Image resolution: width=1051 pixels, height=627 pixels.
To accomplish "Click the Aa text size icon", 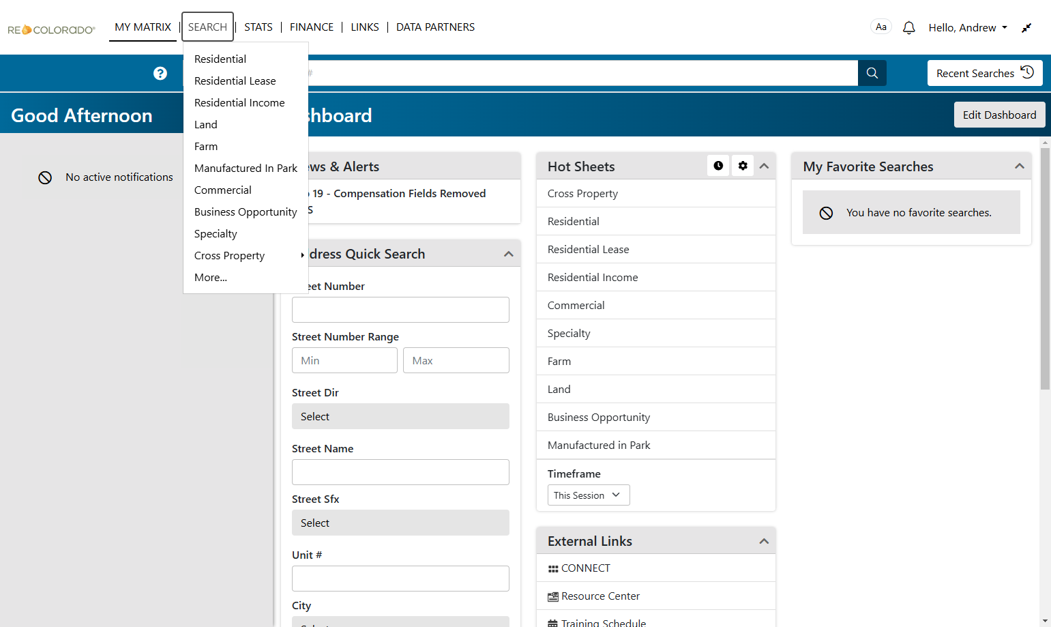I will (881, 27).
